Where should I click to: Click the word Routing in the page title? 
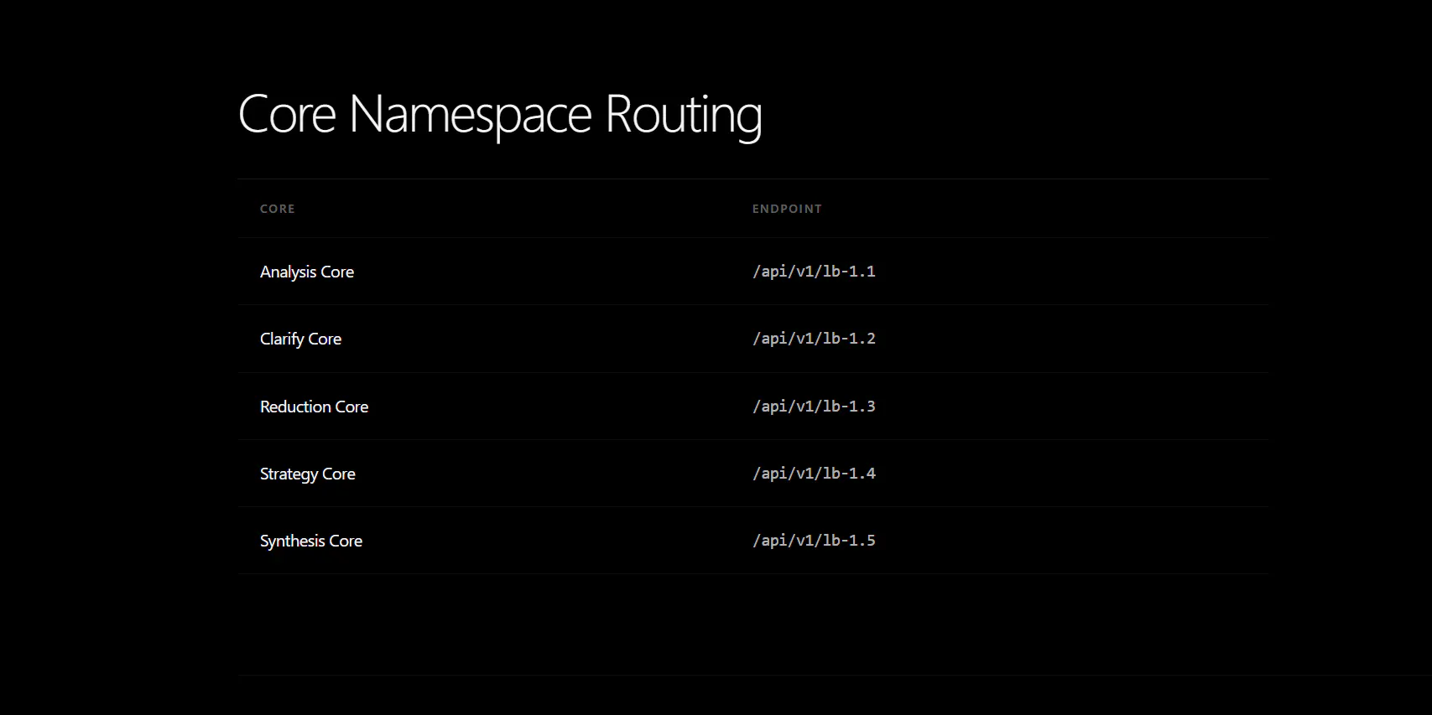(684, 115)
